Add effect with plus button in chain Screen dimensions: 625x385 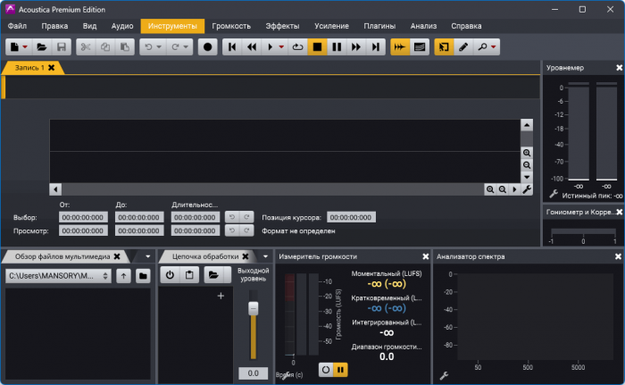click(x=221, y=296)
